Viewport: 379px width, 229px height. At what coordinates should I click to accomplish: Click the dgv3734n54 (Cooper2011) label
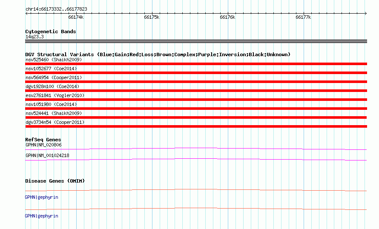(x=55, y=122)
